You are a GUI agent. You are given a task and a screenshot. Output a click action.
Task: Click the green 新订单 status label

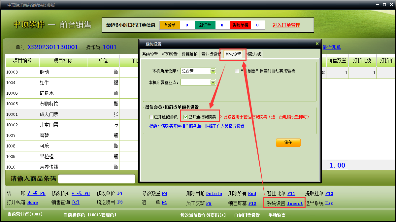(205, 25)
